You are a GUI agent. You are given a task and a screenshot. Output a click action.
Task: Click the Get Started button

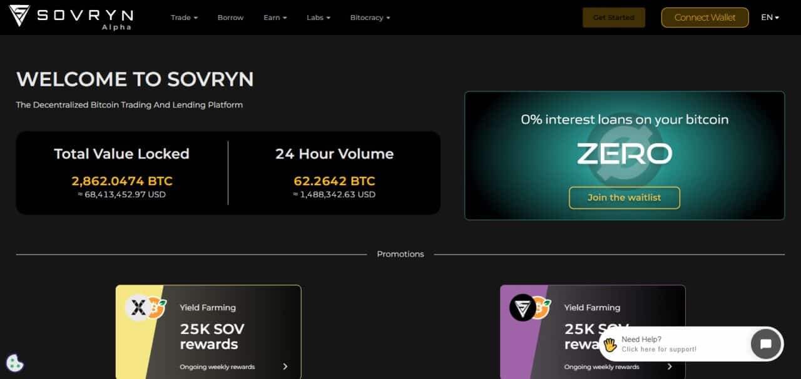coord(613,18)
